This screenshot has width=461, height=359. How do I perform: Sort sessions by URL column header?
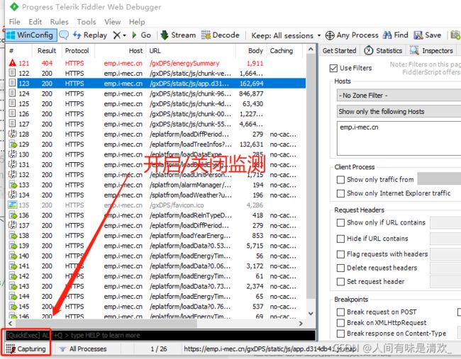point(191,51)
